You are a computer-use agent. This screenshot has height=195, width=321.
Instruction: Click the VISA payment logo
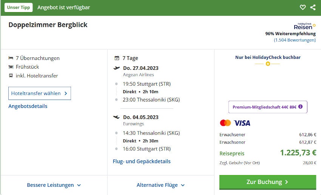[x=242, y=123]
